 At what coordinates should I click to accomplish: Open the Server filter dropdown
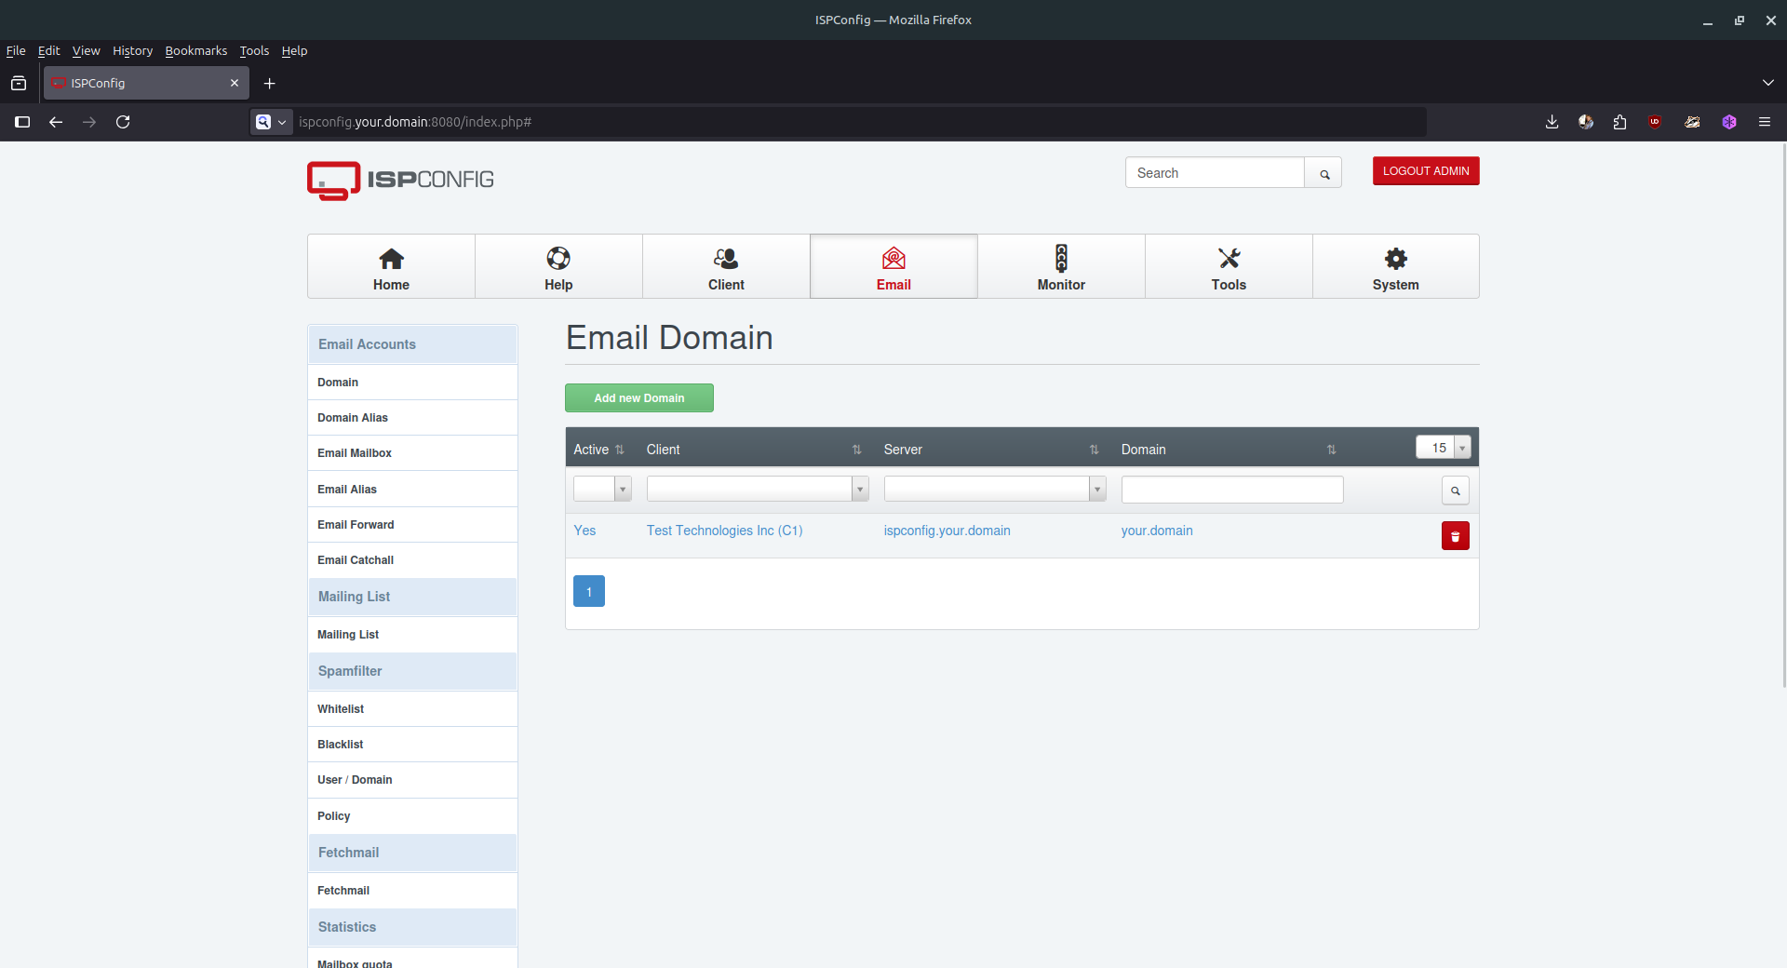click(x=995, y=489)
